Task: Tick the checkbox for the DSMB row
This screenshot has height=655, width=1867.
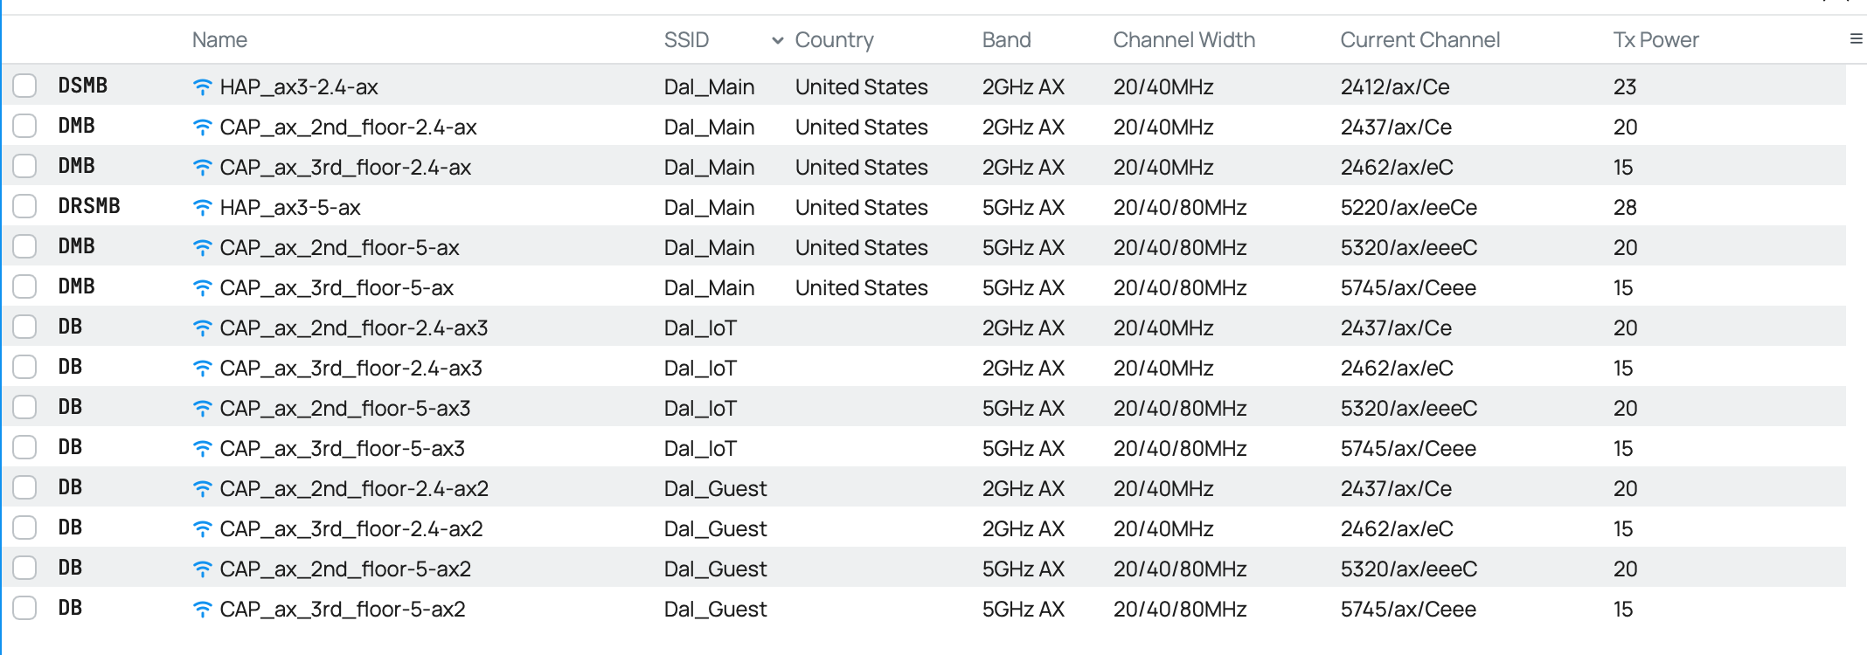Action: [24, 86]
